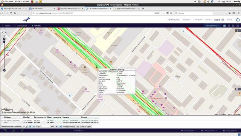This screenshot has width=241, height=136.
Task: Open the items-per-page dropdown
Action: pos(25,127)
